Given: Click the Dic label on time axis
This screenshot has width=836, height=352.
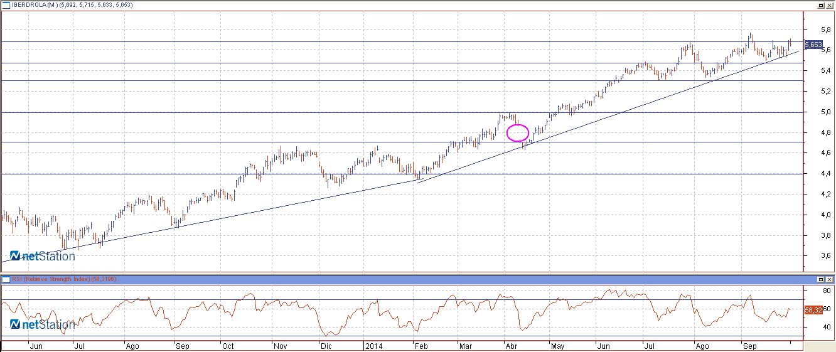Looking at the screenshot, I should click(x=325, y=346).
